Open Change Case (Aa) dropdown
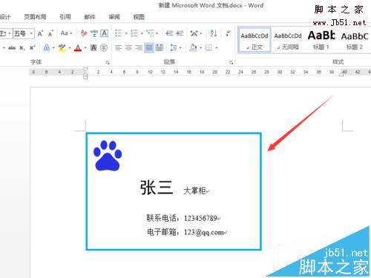This screenshot has height=278, width=371. (x=66, y=33)
